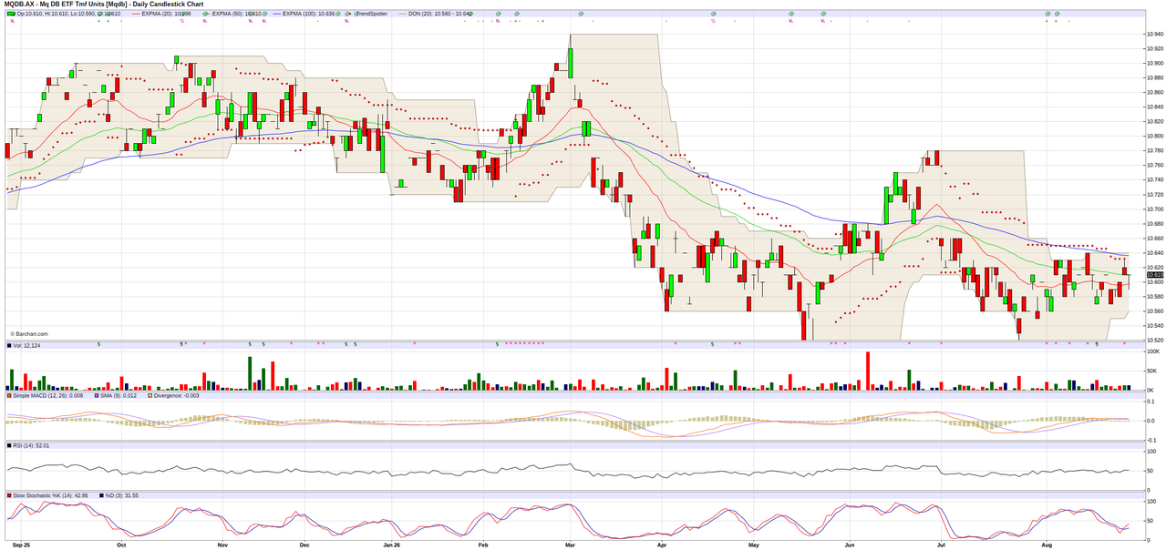This screenshot has height=560, width=1166.
Task: Click the orange Simple MACD legend square
Action: point(9,395)
